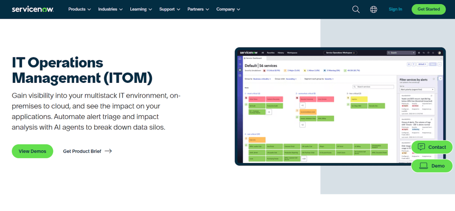The height and width of the screenshot is (211, 455).
Task: Click the chat bubble icon on Contact
Action: [421, 147]
